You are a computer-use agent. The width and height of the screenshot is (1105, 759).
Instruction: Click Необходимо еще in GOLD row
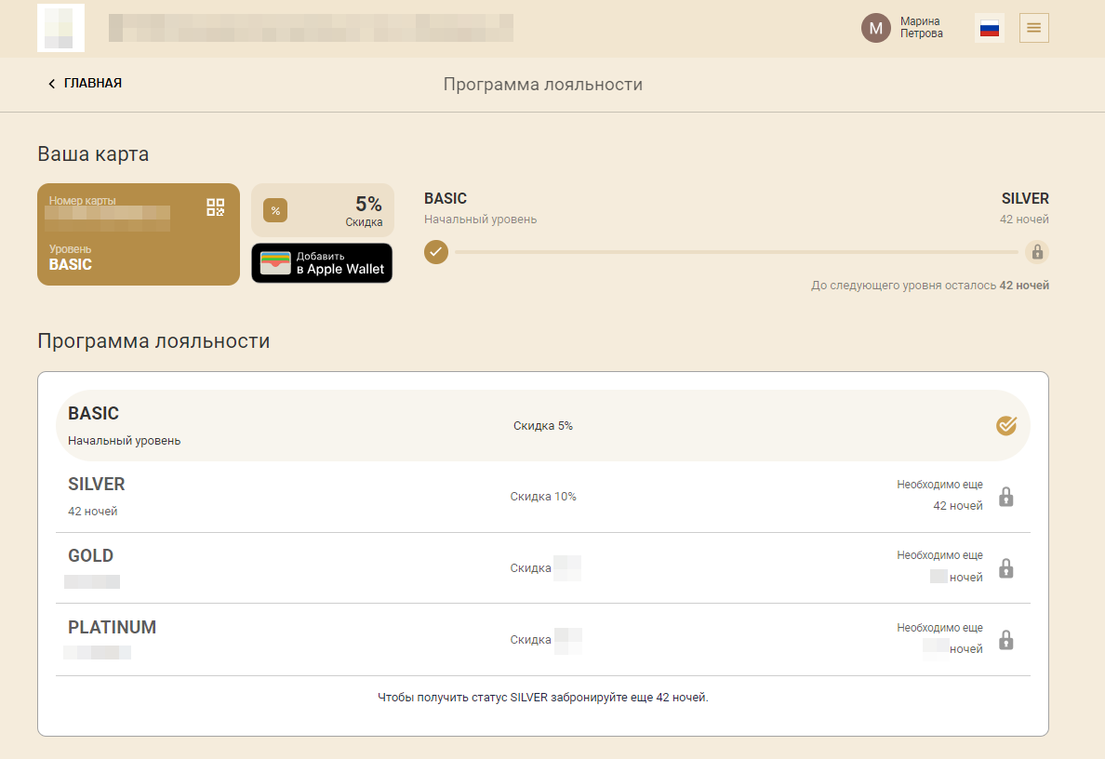pyautogui.click(x=939, y=555)
